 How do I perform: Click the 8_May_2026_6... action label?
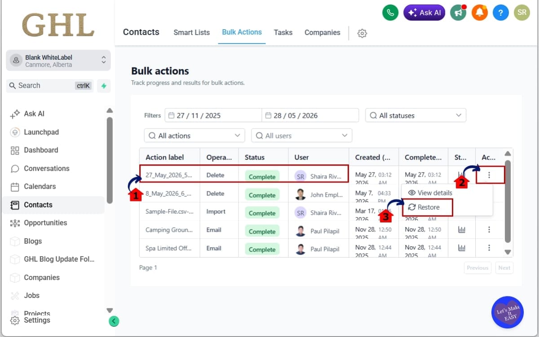pos(168,194)
